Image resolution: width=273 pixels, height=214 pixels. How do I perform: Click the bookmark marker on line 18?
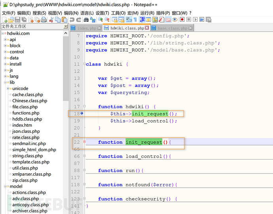pyautogui.click(x=82, y=113)
